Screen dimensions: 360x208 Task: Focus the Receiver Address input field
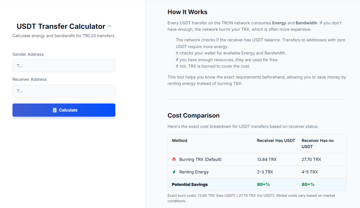coord(64,91)
